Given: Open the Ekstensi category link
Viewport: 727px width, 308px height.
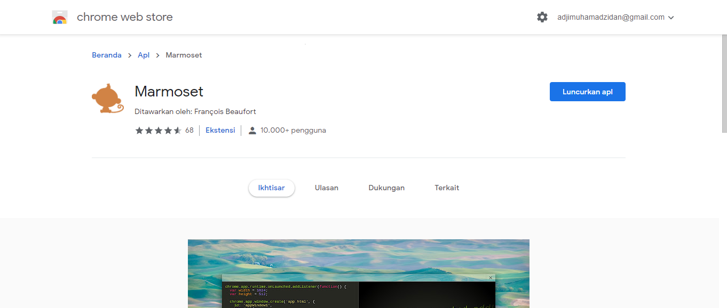Looking at the screenshot, I should tap(220, 130).
